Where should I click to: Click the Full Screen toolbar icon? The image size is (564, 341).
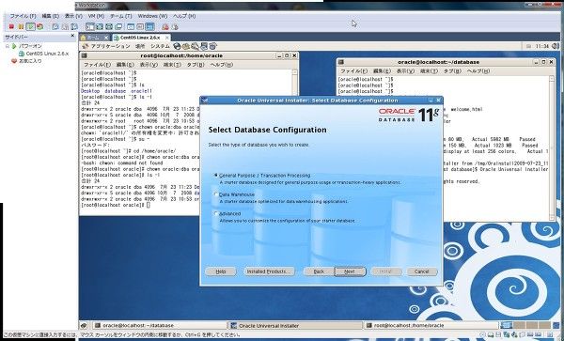pos(109,26)
